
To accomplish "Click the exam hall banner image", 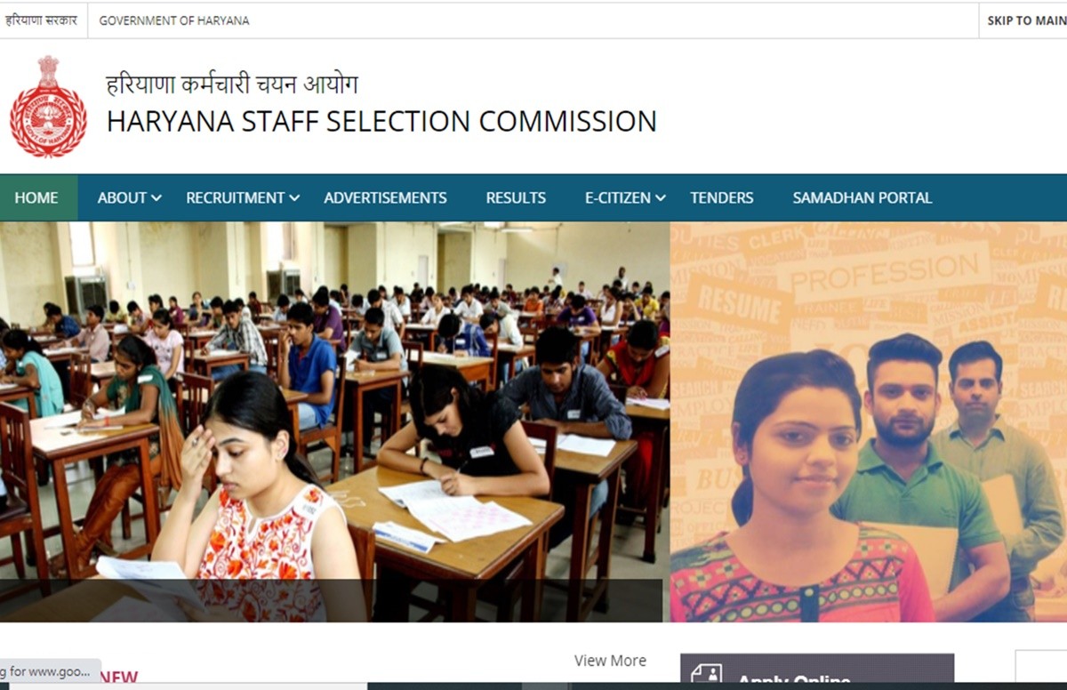I will 334,421.
